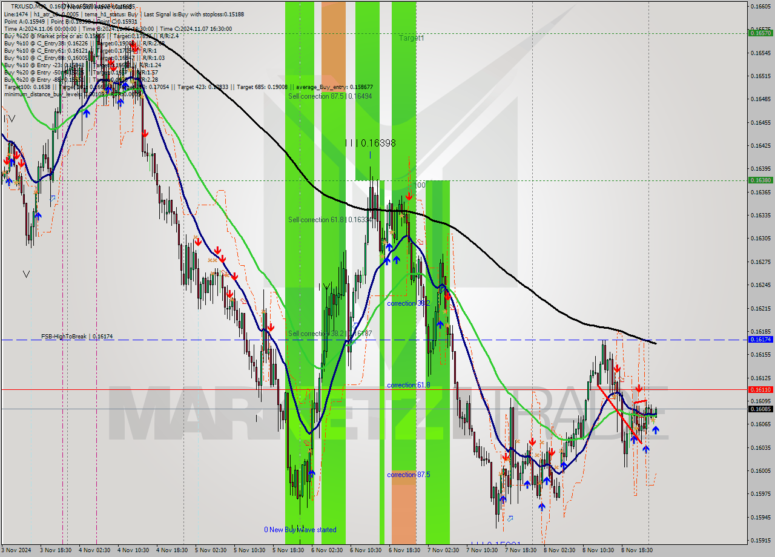Click the 0.16335 price axis value
The height and width of the screenshot is (557, 775).
coord(760,215)
